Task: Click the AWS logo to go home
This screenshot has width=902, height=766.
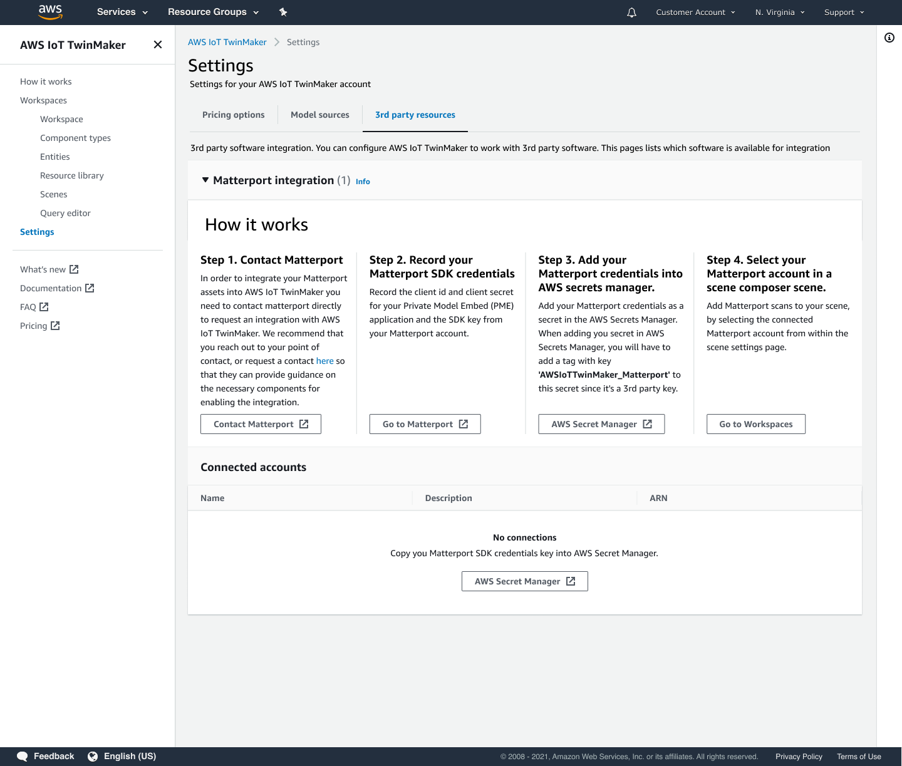Action: pos(50,12)
